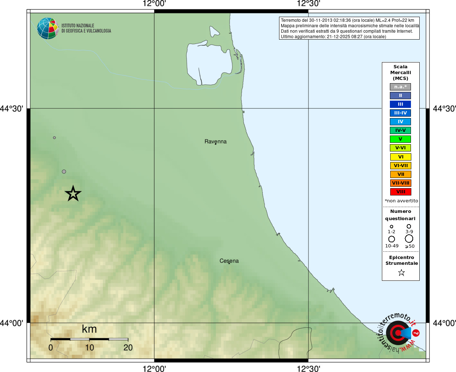Select the VII orange intensity swatch
This screenshot has height=372, width=456.
(x=401, y=174)
